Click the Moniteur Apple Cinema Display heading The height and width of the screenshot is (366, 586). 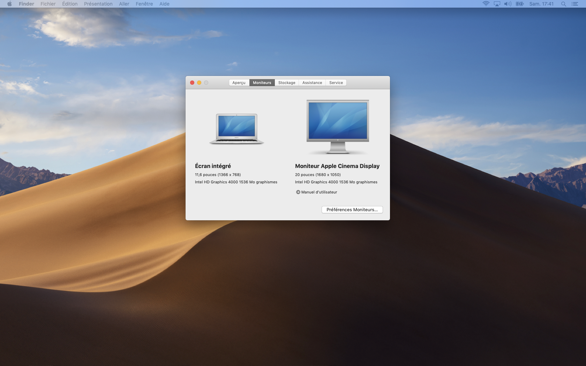coord(337,166)
